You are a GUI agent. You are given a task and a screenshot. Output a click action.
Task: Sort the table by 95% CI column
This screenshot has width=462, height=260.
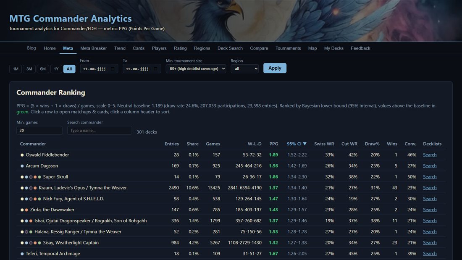[x=297, y=144]
